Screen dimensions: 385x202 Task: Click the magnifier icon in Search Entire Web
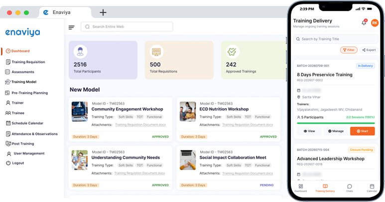87,27
